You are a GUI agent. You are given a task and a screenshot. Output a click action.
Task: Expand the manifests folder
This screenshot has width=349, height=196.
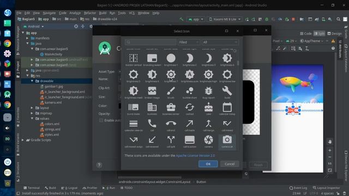pos(27,38)
